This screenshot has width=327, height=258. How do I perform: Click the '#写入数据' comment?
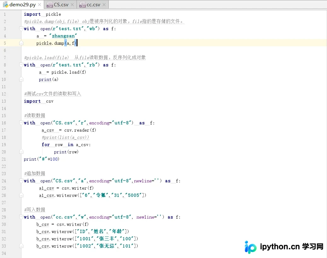pyautogui.click(x=35, y=210)
